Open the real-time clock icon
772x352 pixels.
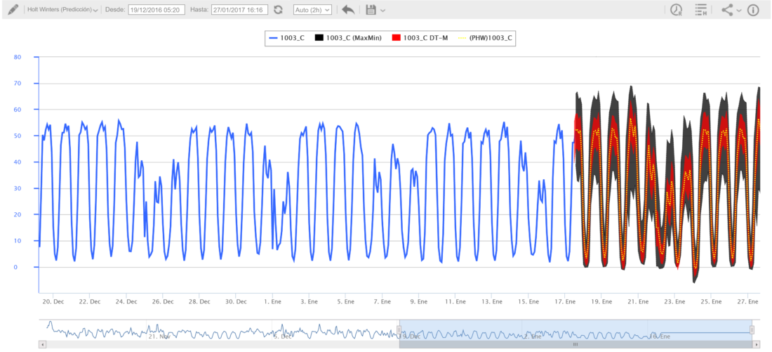coord(676,10)
